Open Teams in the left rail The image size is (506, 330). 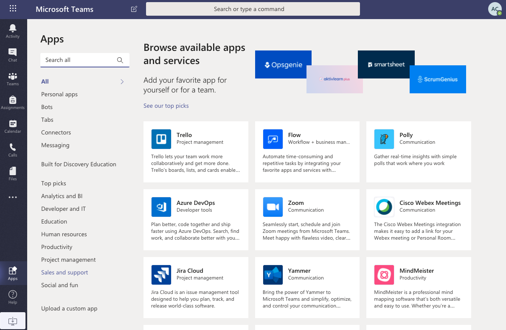pyautogui.click(x=13, y=79)
